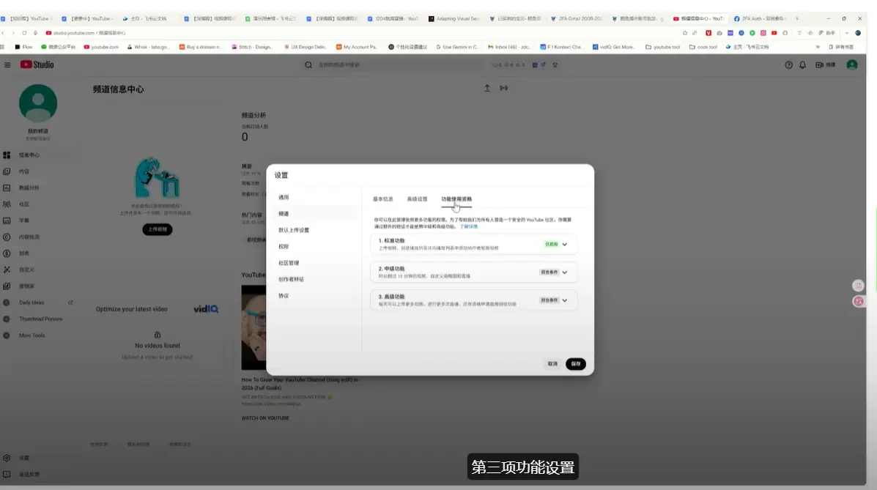Click the vidIQ logo in optimize card

(x=206, y=309)
